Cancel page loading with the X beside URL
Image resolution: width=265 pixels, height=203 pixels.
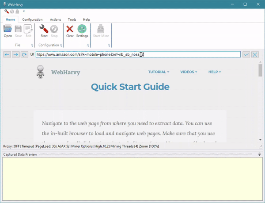point(255,54)
